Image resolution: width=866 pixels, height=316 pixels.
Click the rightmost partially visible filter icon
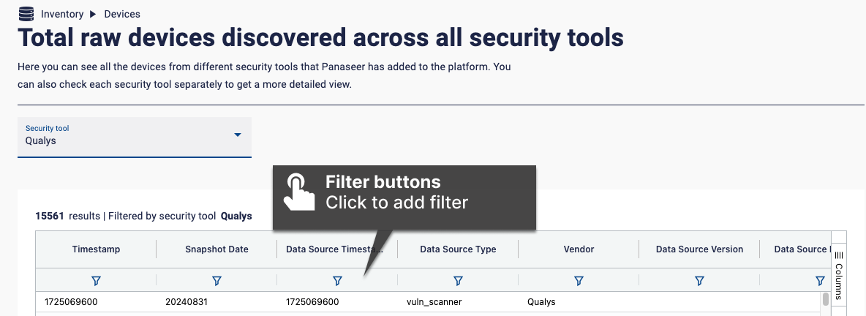pos(820,281)
